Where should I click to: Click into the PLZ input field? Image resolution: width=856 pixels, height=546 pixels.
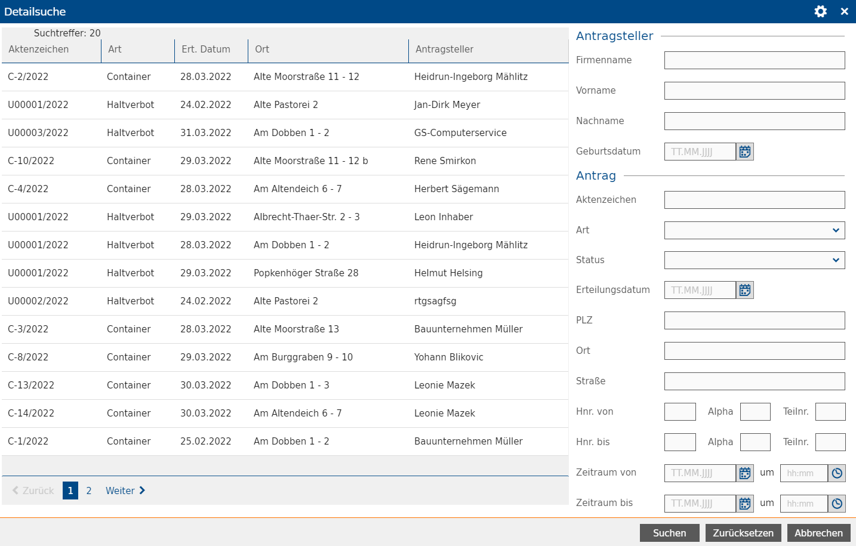point(754,320)
